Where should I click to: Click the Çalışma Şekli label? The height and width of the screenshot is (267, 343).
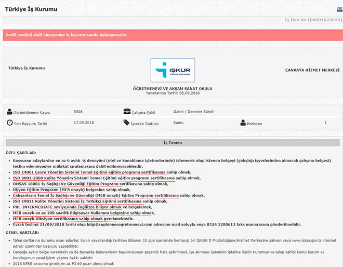point(143,113)
